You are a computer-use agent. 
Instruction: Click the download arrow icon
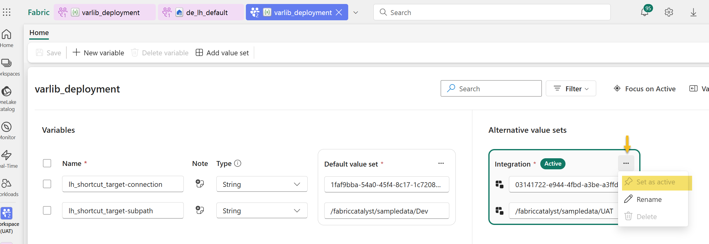693,12
